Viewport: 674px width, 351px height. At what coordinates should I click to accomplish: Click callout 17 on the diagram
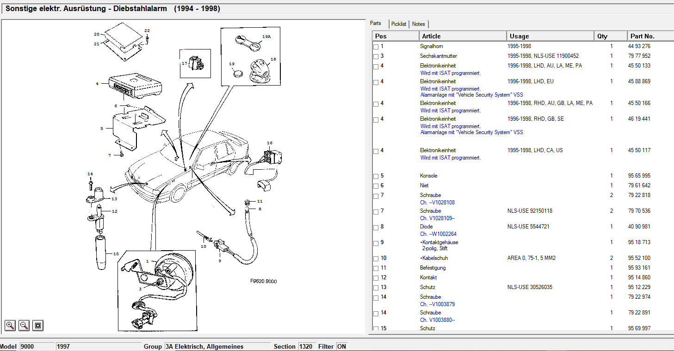tap(184, 63)
